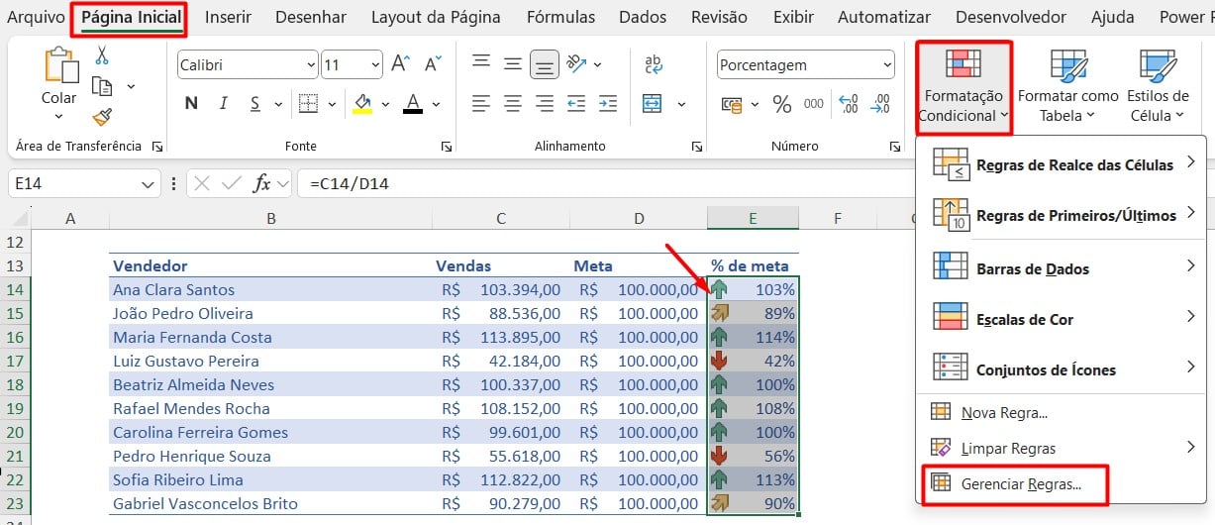Click Gerenciar Regras... menu option
The image size is (1215, 525).
(1020, 484)
